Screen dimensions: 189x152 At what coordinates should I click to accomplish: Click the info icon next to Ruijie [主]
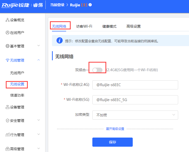(90, 5)
